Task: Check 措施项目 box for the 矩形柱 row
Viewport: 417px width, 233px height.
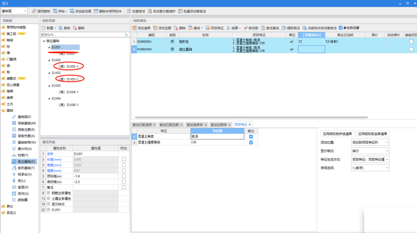Action: point(411,41)
